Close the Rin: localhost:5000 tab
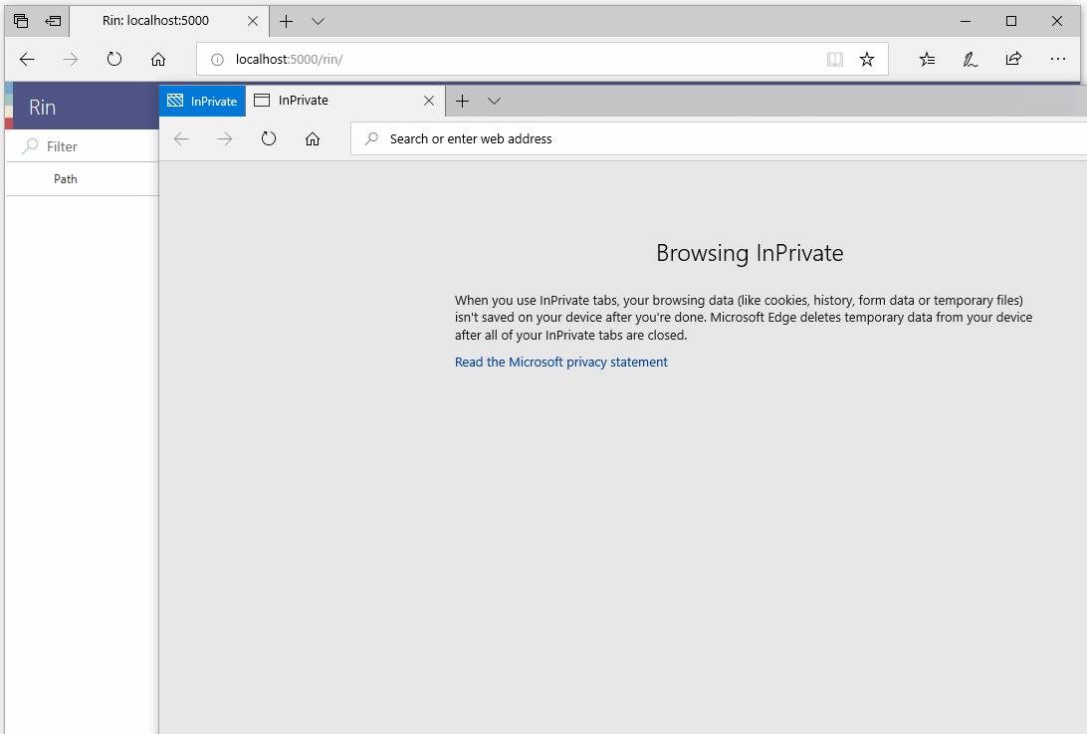Screen dimensions: 1087x734 (x=253, y=21)
